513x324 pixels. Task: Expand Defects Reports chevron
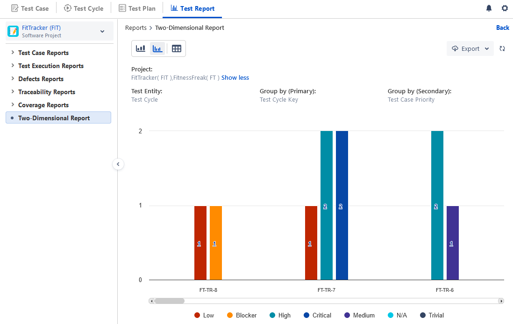tap(13, 79)
